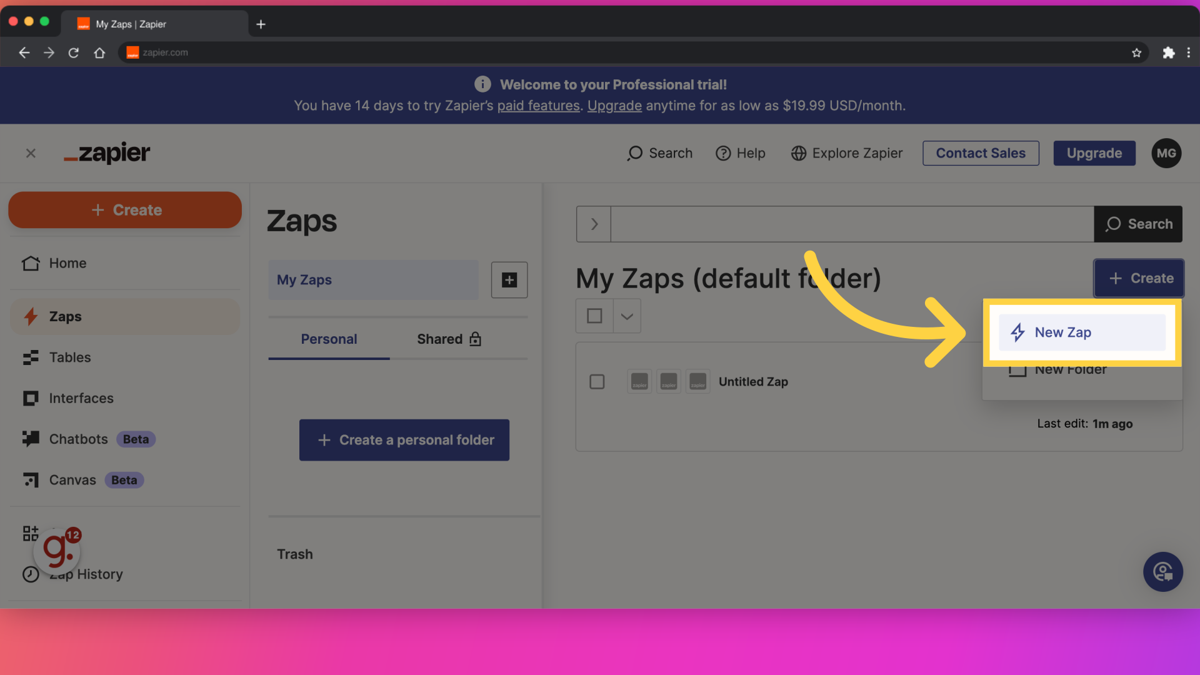
Task: Toggle the select-all checkbox
Action: [x=594, y=316]
